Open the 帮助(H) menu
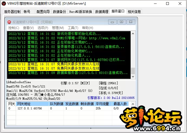Screen dimensions: 187x133 88,28
